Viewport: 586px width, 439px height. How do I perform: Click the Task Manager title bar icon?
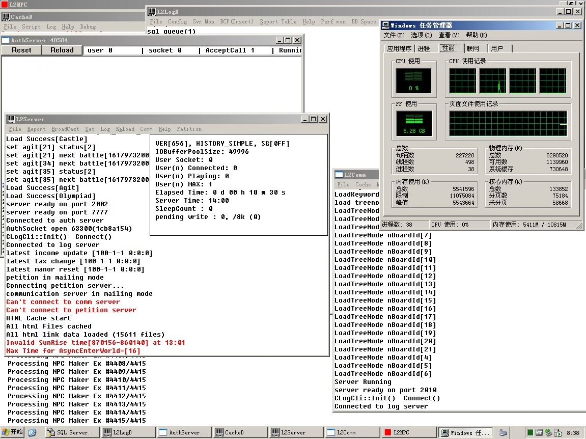(x=386, y=25)
